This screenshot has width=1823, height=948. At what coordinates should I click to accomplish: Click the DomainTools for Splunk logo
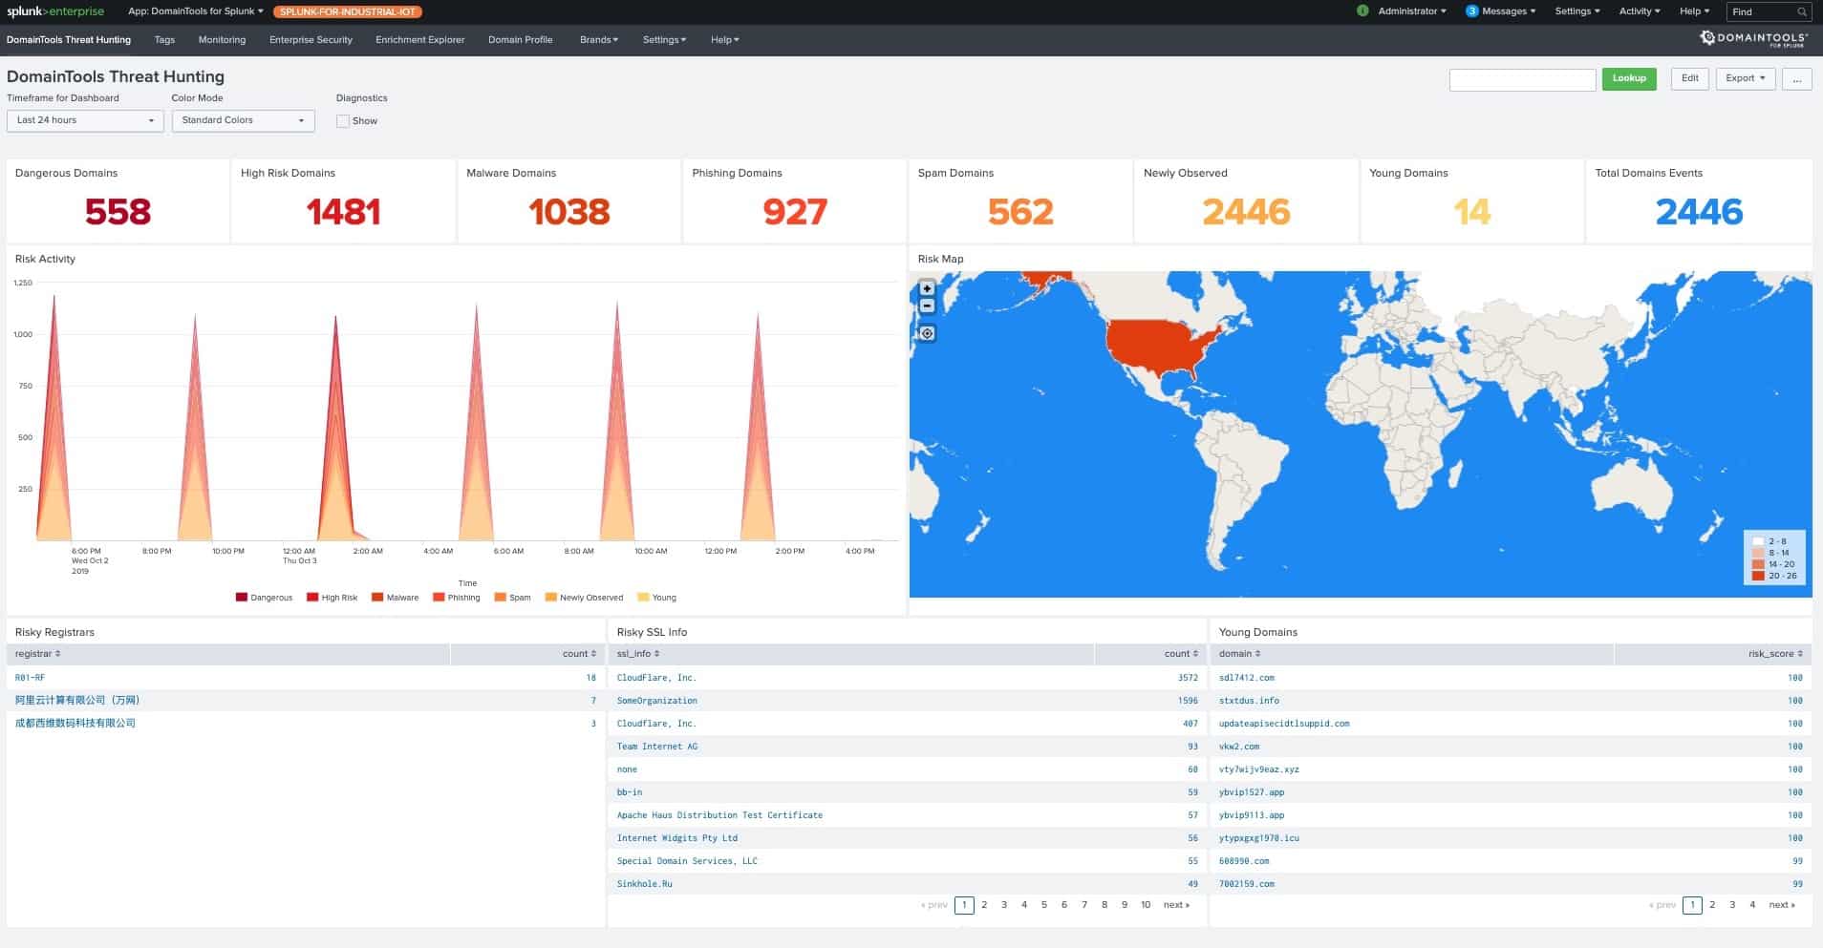(x=1754, y=39)
